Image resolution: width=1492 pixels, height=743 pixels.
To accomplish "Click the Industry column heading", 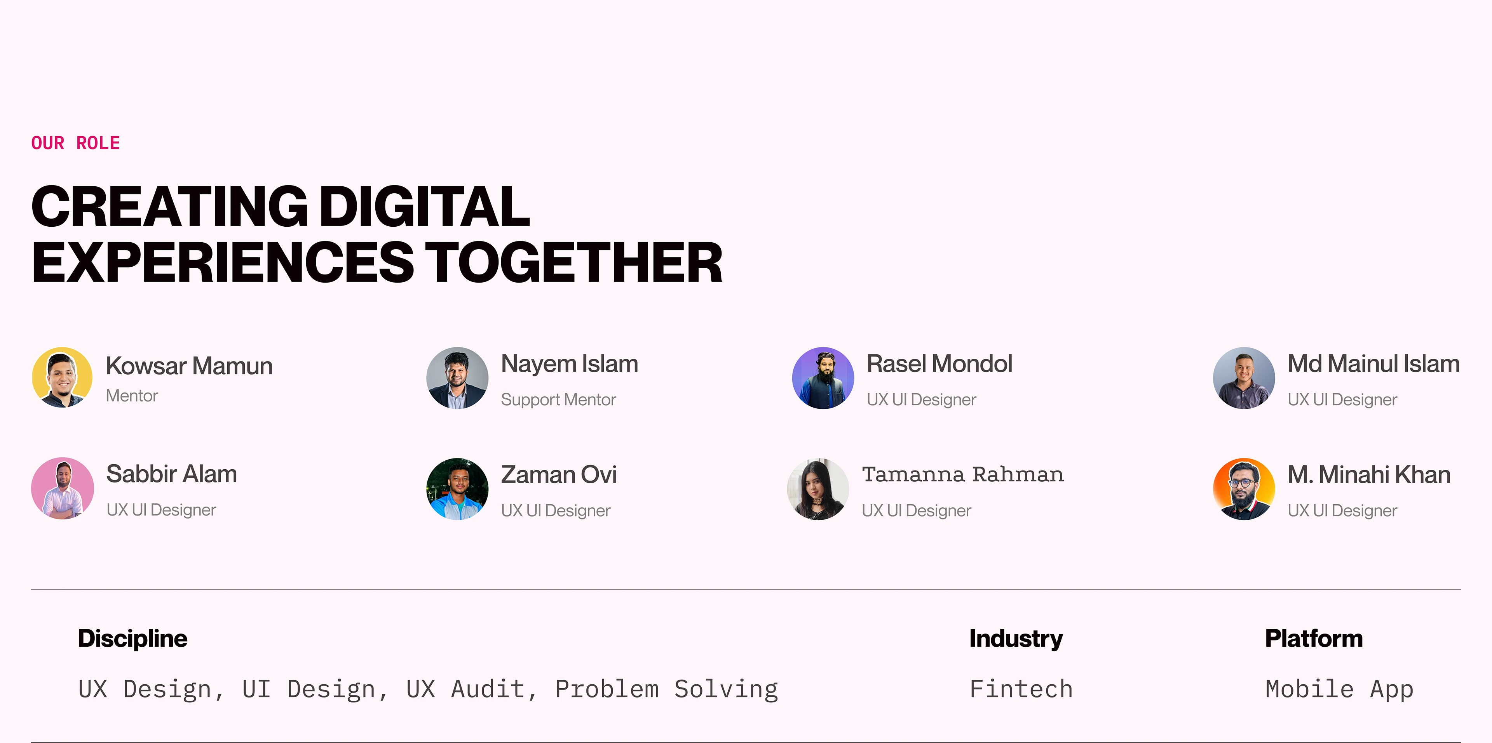I will [x=1016, y=638].
